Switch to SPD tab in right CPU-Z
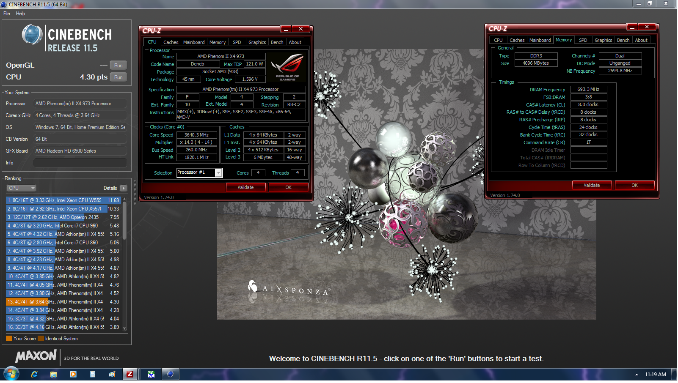 (583, 40)
